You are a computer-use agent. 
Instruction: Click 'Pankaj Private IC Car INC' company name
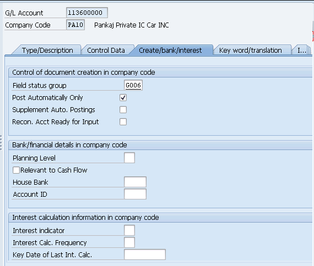(132, 25)
